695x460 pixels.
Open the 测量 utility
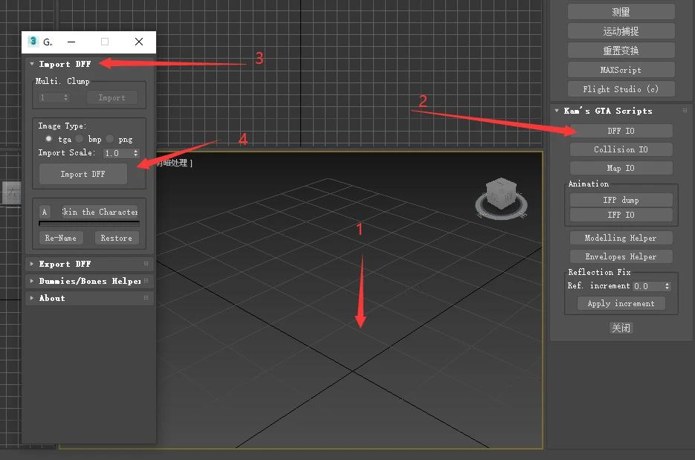coord(621,12)
